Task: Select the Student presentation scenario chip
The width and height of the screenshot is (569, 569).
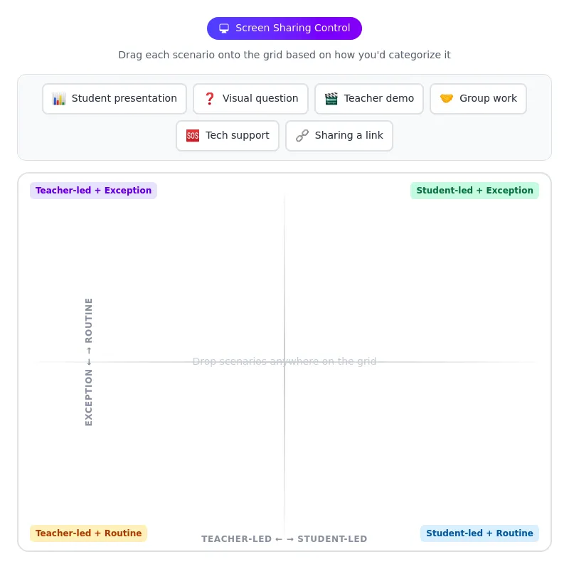Action: coord(115,99)
